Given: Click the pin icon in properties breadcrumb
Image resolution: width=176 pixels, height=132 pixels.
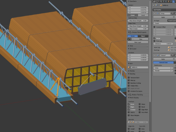Looking at the screenshot, I should tap(154, 5).
